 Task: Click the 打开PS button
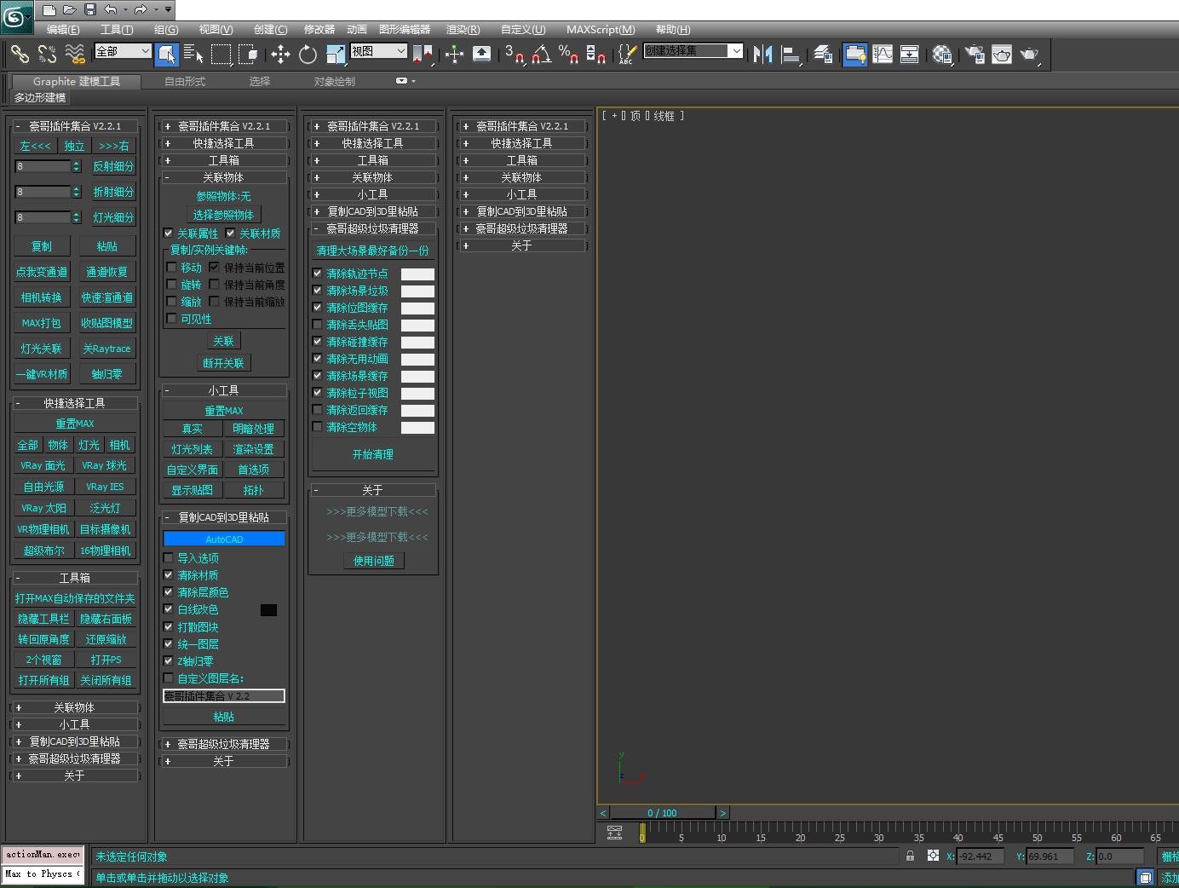pyautogui.click(x=106, y=660)
